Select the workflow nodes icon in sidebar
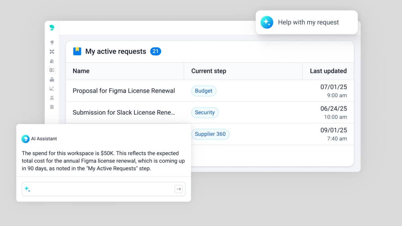This screenshot has height=226, width=402. [52, 51]
